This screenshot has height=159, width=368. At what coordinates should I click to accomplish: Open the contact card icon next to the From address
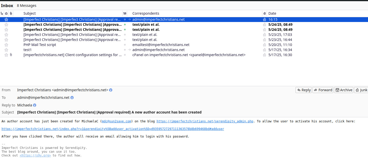click(111, 90)
